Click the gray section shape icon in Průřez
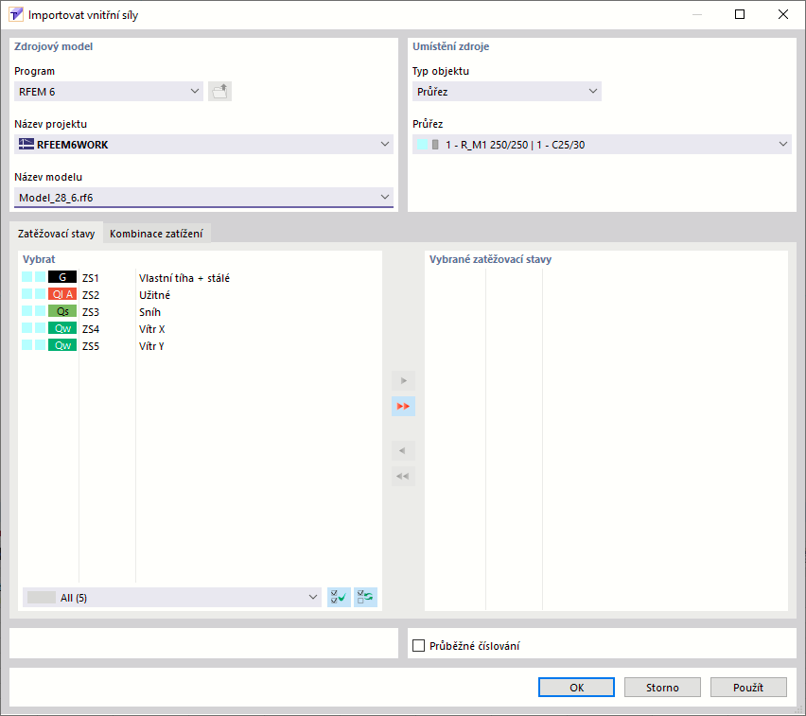Image resolution: width=806 pixels, height=716 pixels. pyautogui.click(x=435, y=145)
